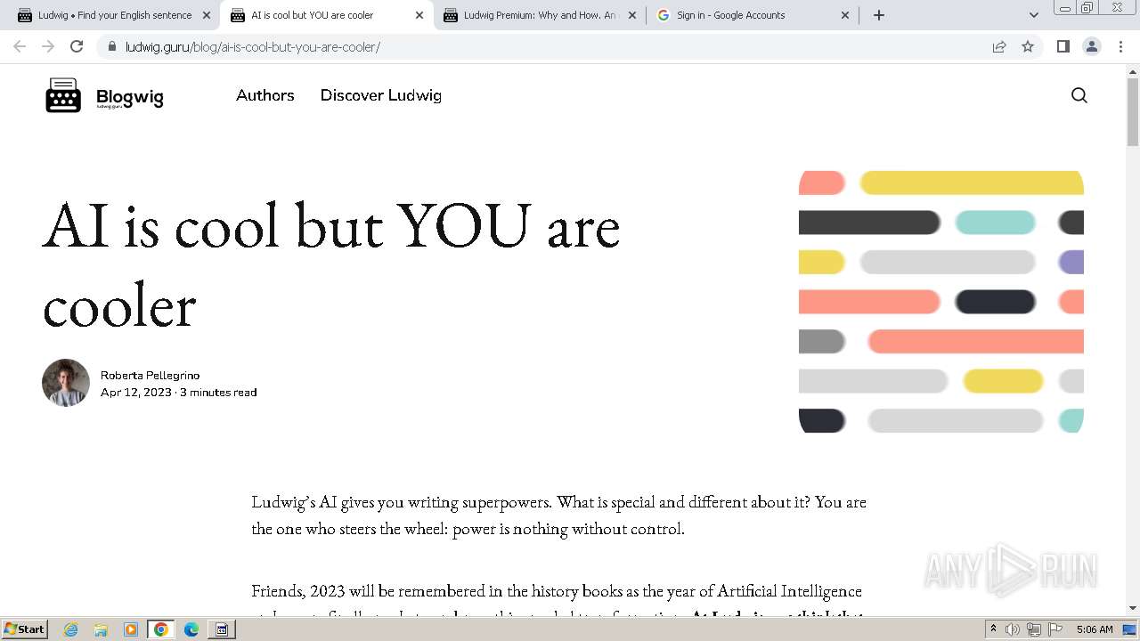Open the browser side panel icon

coord(1063,46)
